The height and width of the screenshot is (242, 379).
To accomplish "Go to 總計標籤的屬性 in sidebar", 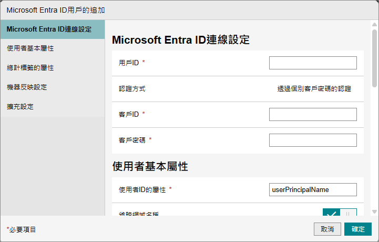I will click(30, 68).
